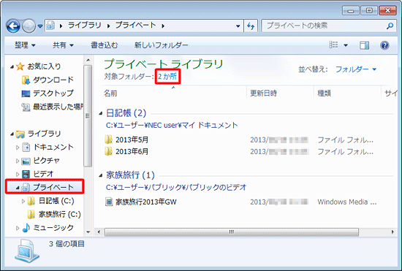Click 新しいフォルダー in the toolbar
The image size is (402, 271).
point(162,45)
